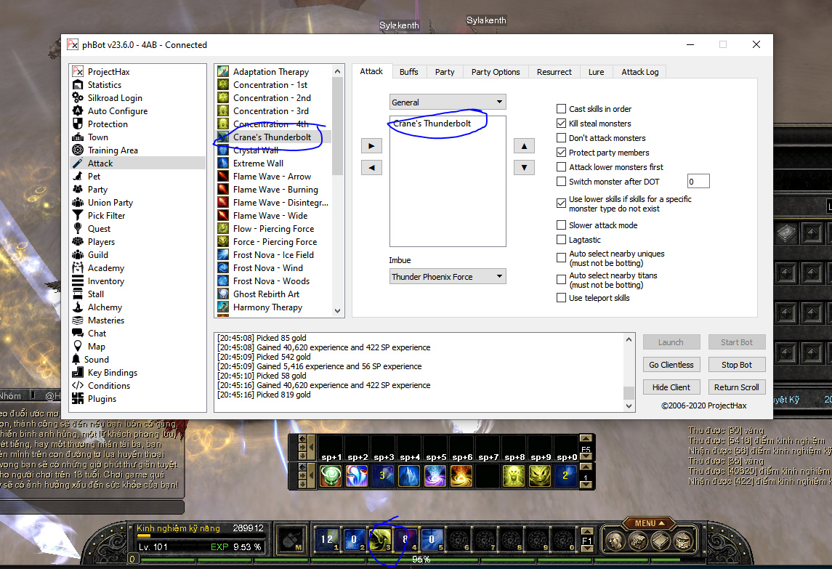The image size is (832, 569).
Task: Enable Slower attack mode
Action: click(561, 225)
